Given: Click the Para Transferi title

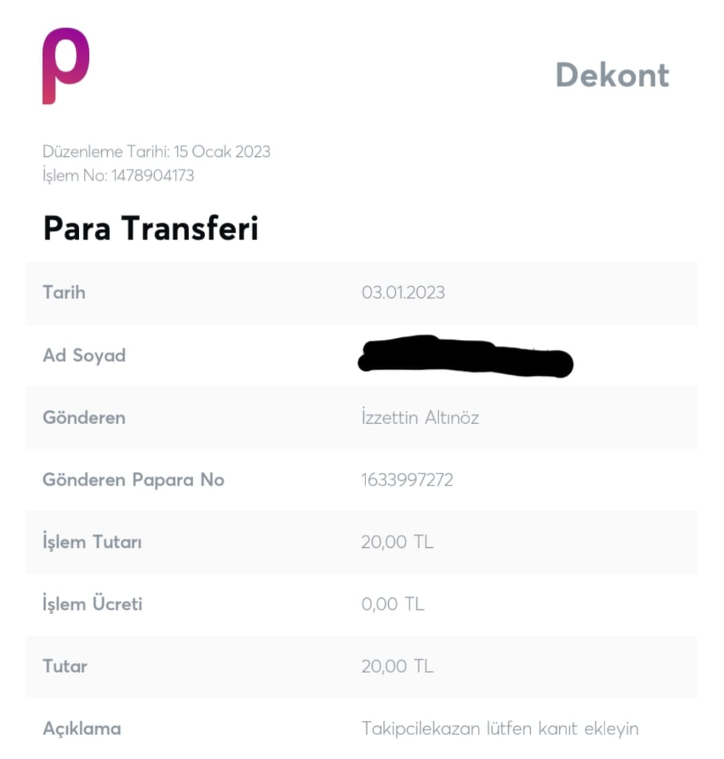Looking at the screenshot, I should pyautogui.click(x=150, y=229).
